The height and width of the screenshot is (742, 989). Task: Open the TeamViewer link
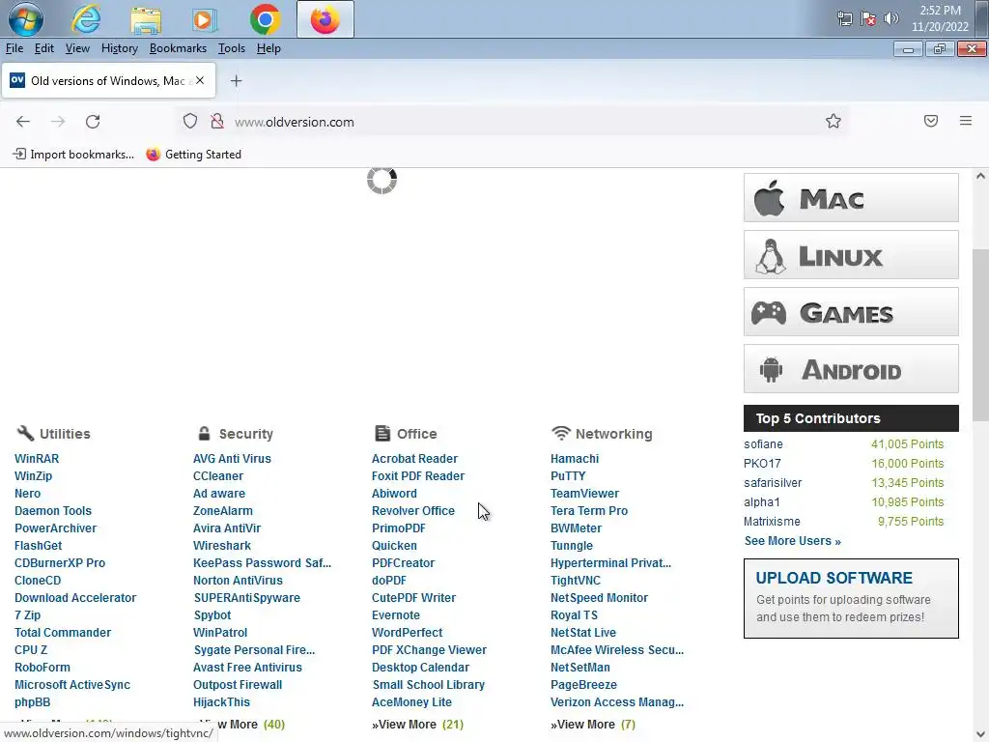pyautogui.click(x=584, y=494)
